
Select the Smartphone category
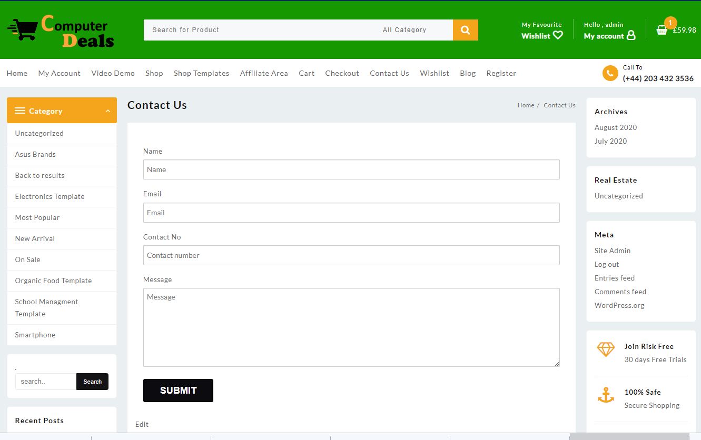35,335
